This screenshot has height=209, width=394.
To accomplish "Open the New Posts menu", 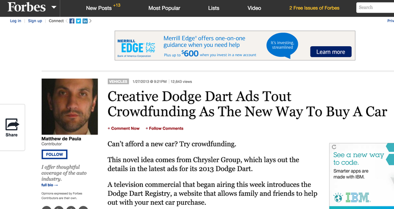I will [x=99, y=8].
